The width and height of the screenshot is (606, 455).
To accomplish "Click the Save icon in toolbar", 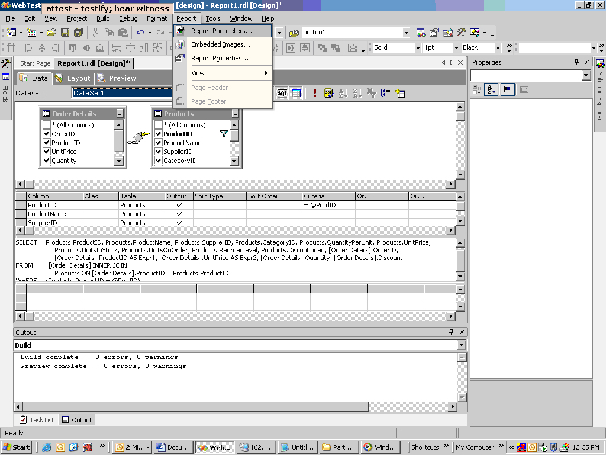I will click(65, 33).
